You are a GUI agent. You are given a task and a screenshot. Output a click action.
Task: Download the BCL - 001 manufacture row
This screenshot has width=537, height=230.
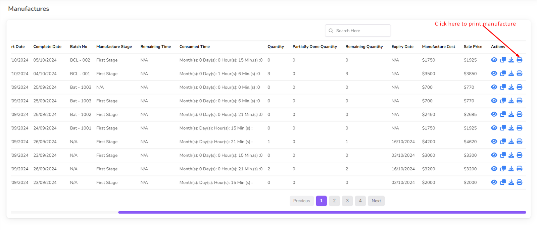pyautogui.click(x=511, y=73)
